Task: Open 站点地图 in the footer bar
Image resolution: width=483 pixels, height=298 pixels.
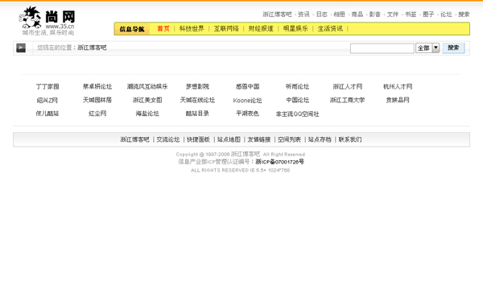Action: pyautogui.click(x=229, y=139)
